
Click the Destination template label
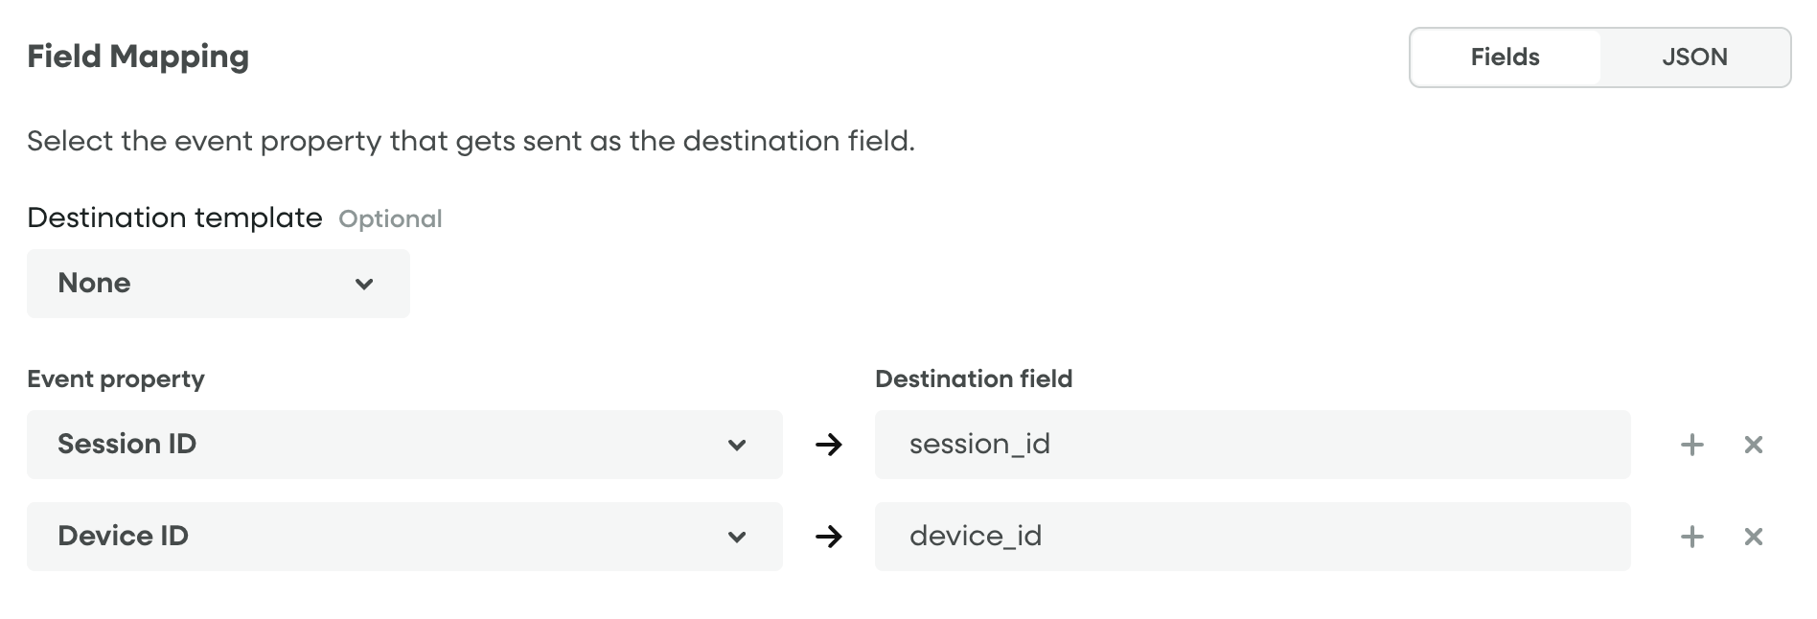pyautogui.click(x=174, y=218)
